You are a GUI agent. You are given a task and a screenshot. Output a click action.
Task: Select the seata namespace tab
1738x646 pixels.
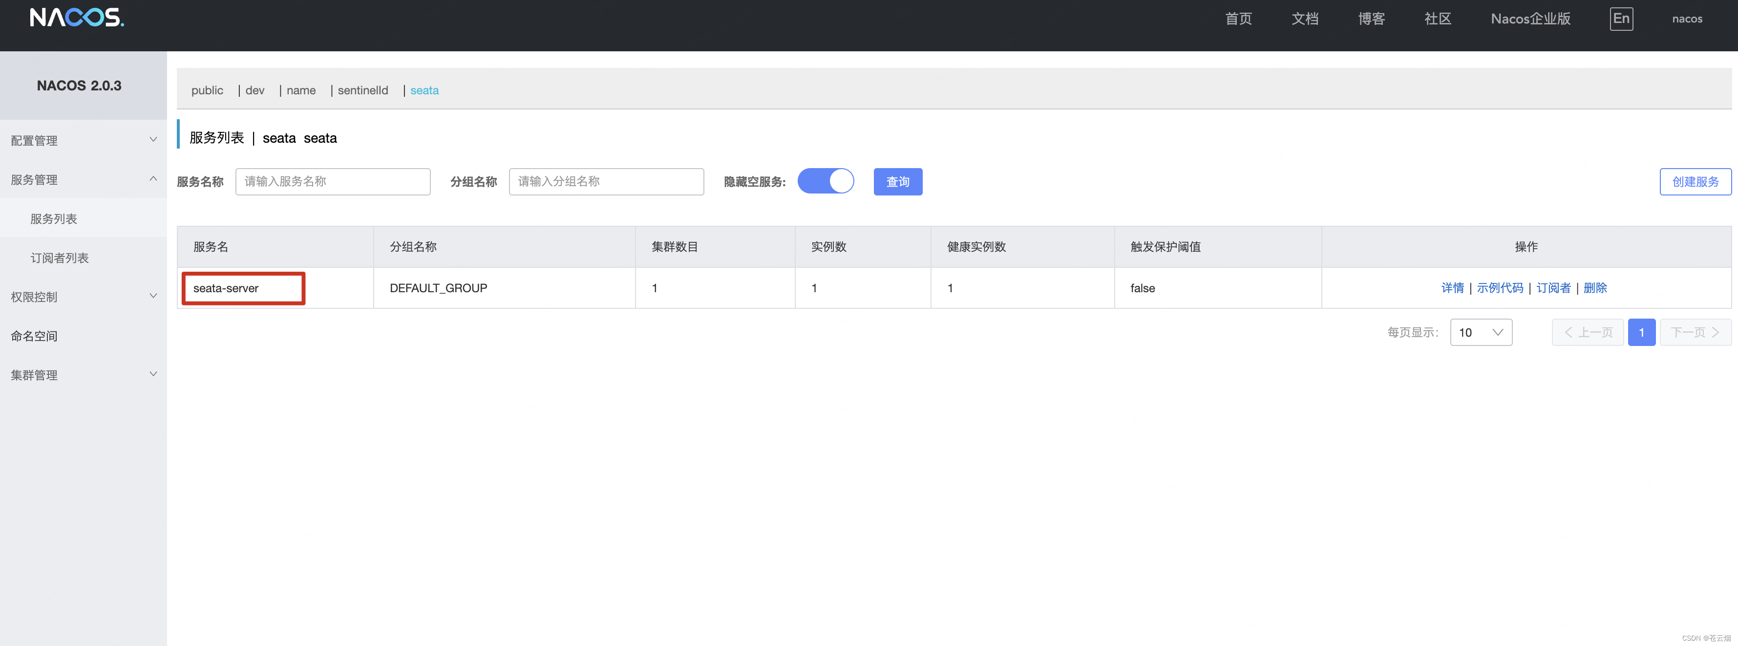click(424, 90)
